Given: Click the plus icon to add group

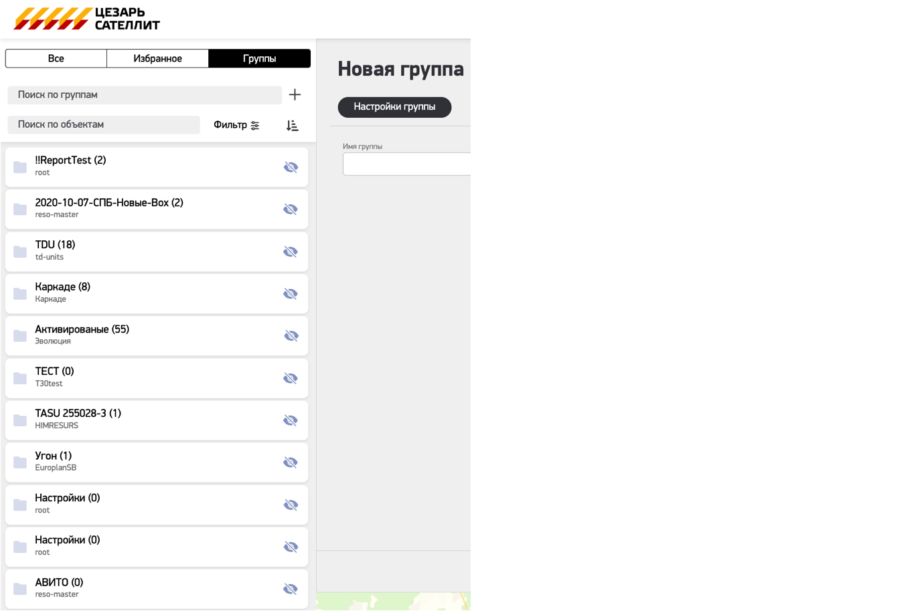Looking at the screenshot, I should pos(295,95).
